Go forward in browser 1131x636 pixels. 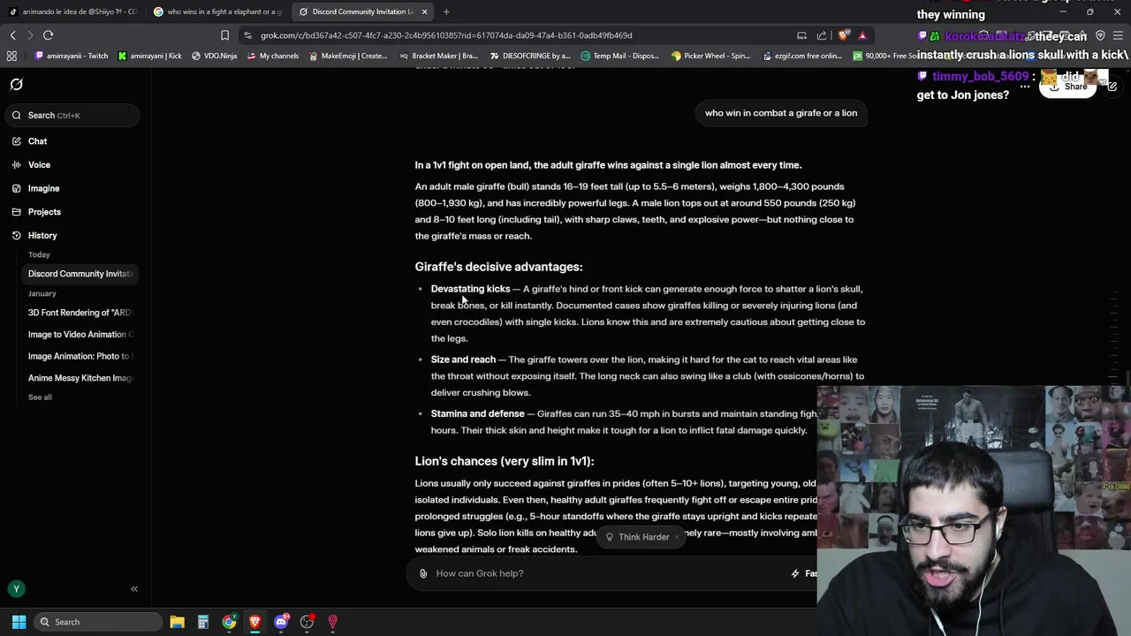[30, 35]
